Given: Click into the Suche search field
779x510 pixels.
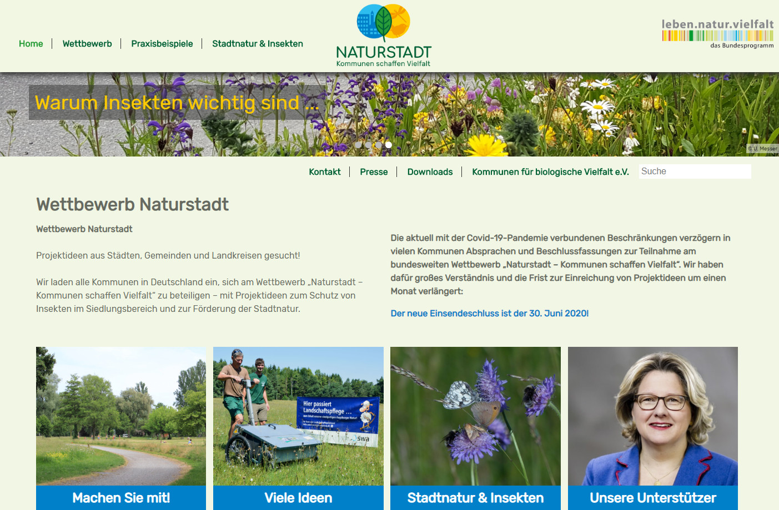Looking at the screenshot, I should click(695, 171).
